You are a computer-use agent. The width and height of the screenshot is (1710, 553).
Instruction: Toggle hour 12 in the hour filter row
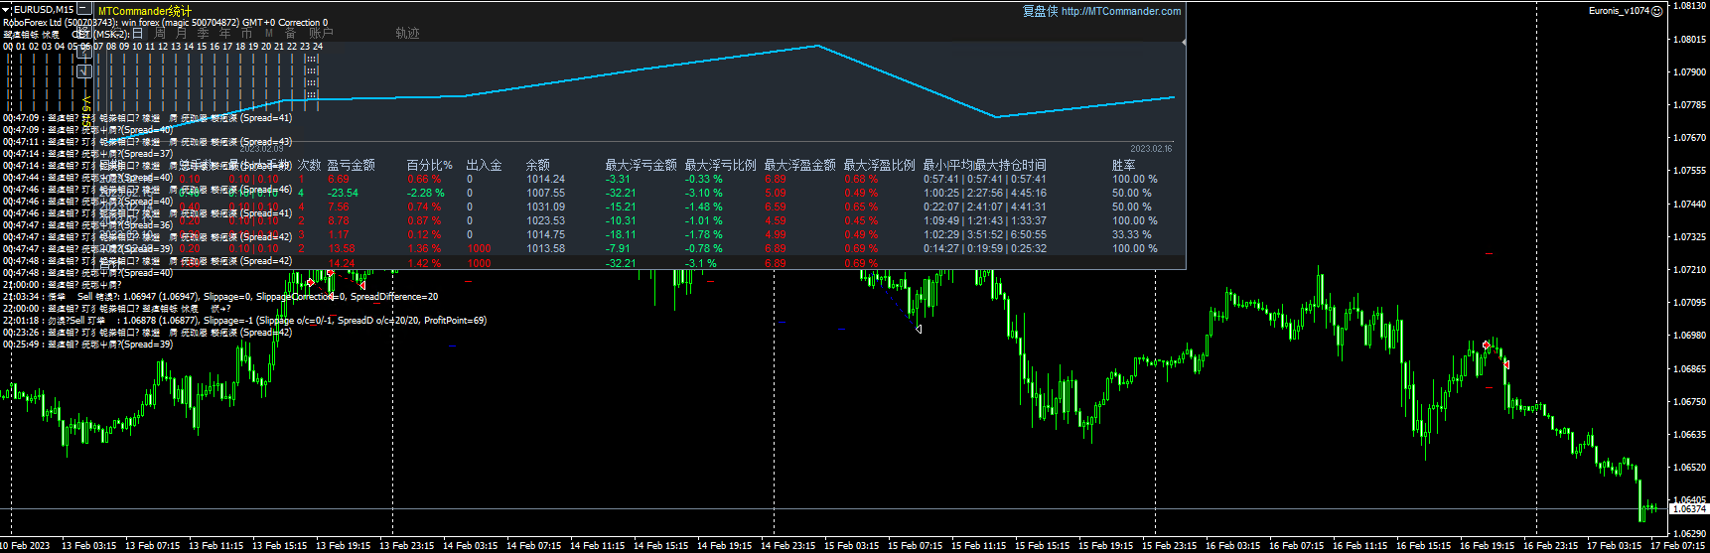163,47
